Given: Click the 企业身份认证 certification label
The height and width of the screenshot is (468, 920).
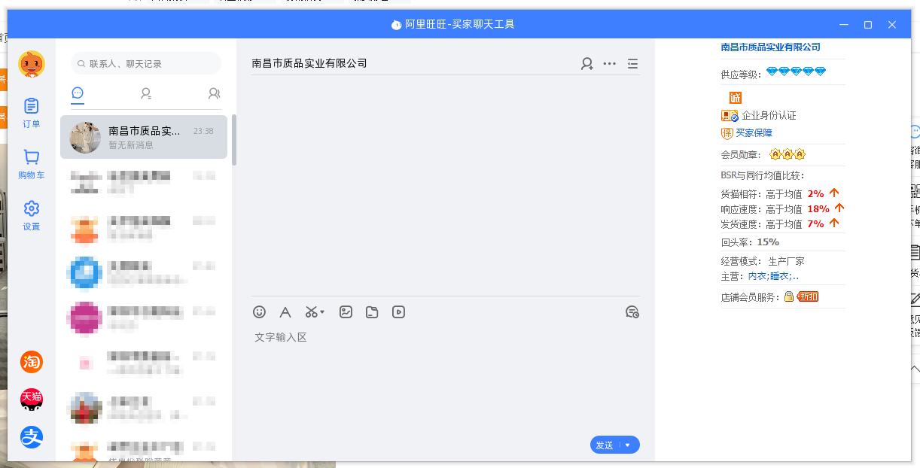Looking at the screenshot, I should point(769,115).
